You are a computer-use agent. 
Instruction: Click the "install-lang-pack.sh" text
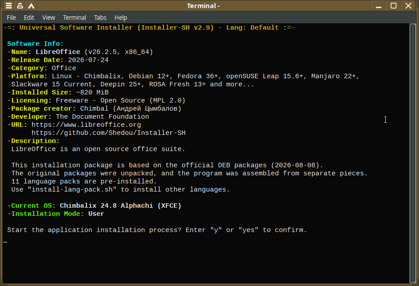tap(72, 189)
